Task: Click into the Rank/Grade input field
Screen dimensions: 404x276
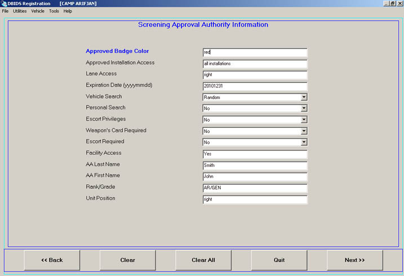Action: 255,188
